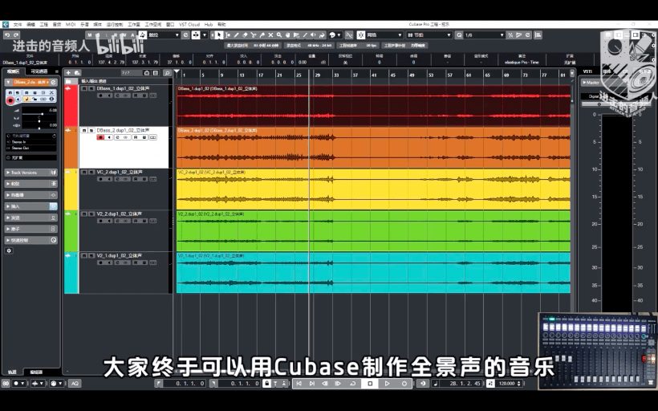Click the tempo field showing 120.000
658x411 pixels.
tap(509, 383)
